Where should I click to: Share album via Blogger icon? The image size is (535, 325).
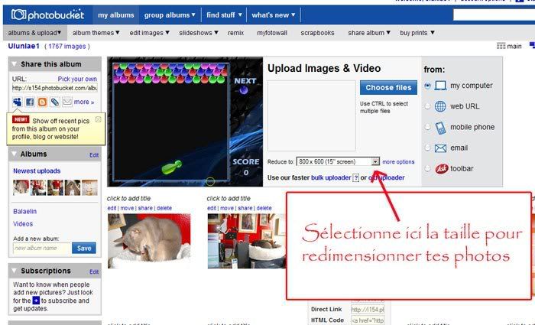coord(42,102)
